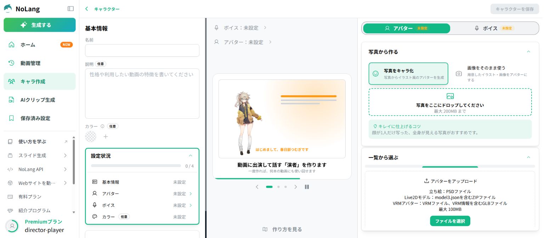This screenshot has width=544, height=238.
Task: Click the code icon beside NoLang API
Action: point(10,169)
